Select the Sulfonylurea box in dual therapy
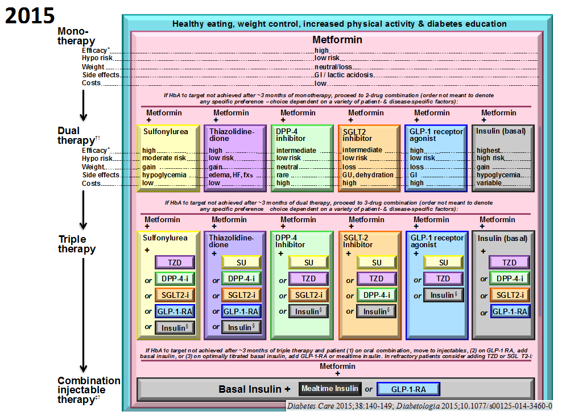This screenshot has height=420, width=562. (x=168, y=158)
